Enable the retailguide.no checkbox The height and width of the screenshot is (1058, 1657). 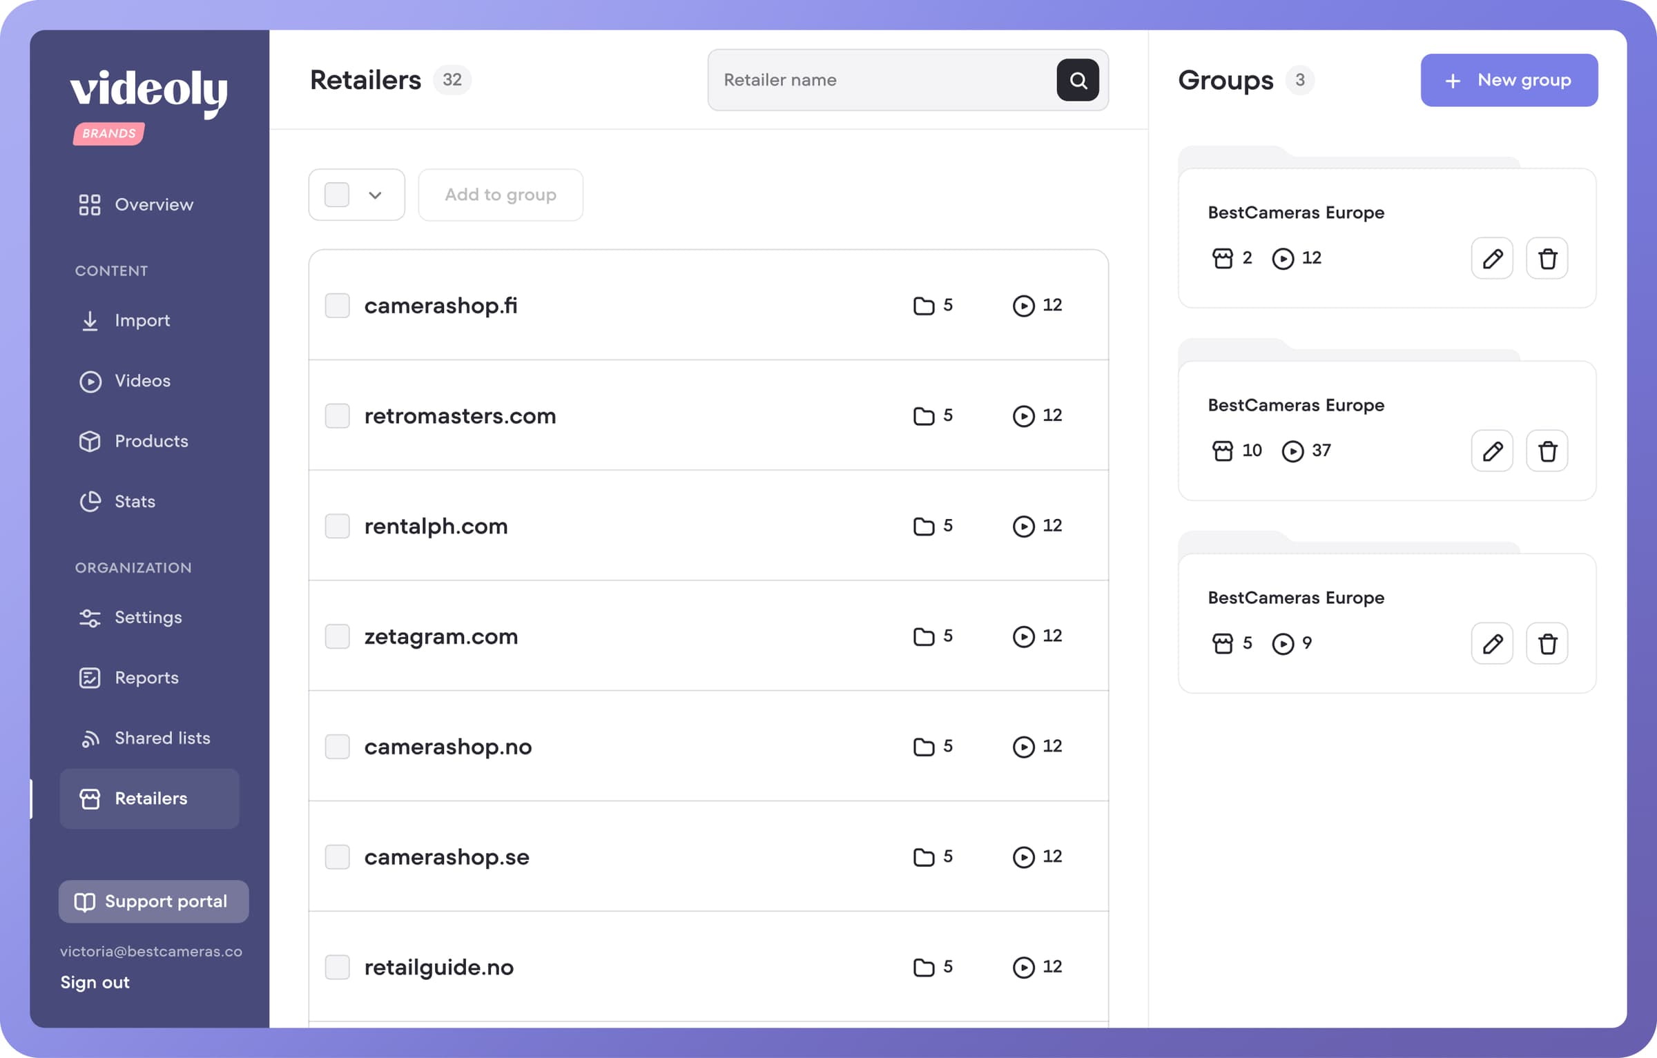(x=337, y=967)
